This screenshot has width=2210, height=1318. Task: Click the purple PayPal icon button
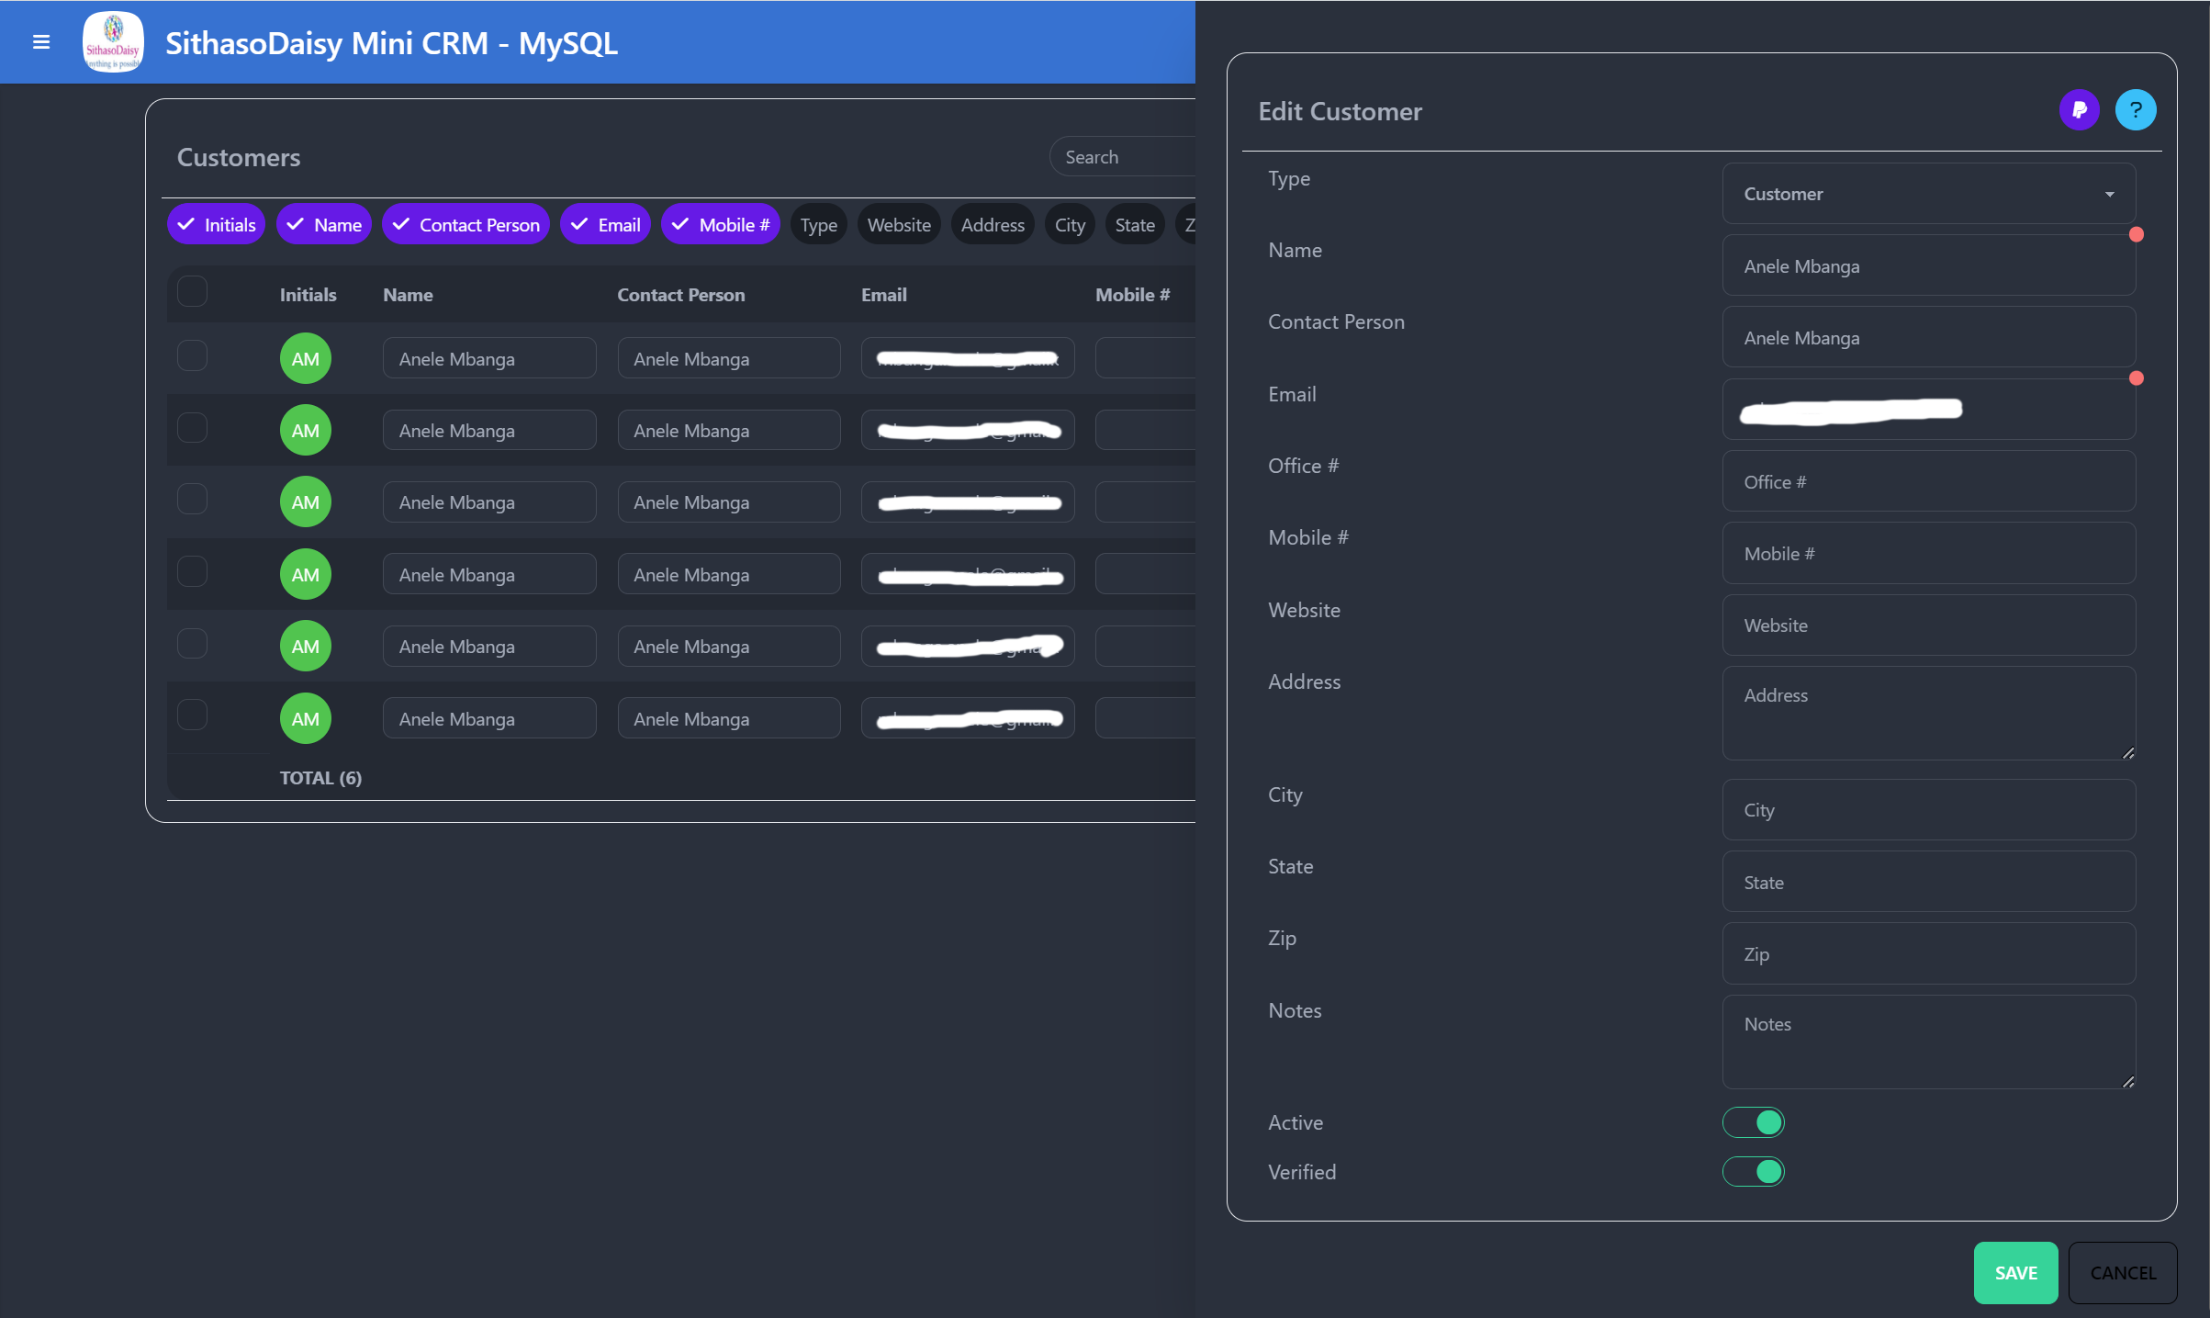pyautogui.click(x=2079, y=111)
